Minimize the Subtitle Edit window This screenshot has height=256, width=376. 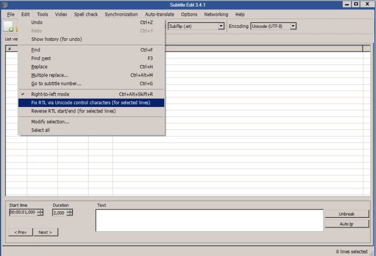[347, 4]
